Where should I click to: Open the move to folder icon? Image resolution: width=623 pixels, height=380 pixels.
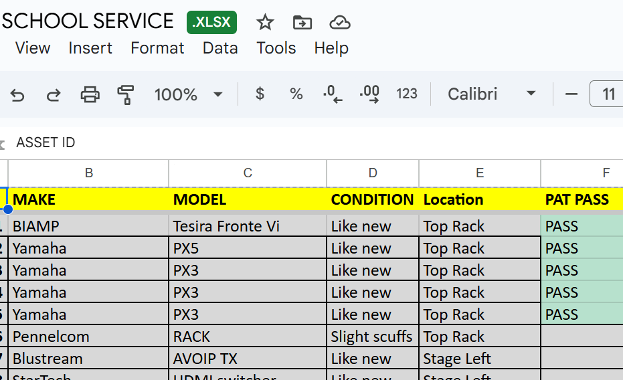click(x=302, y=22)
